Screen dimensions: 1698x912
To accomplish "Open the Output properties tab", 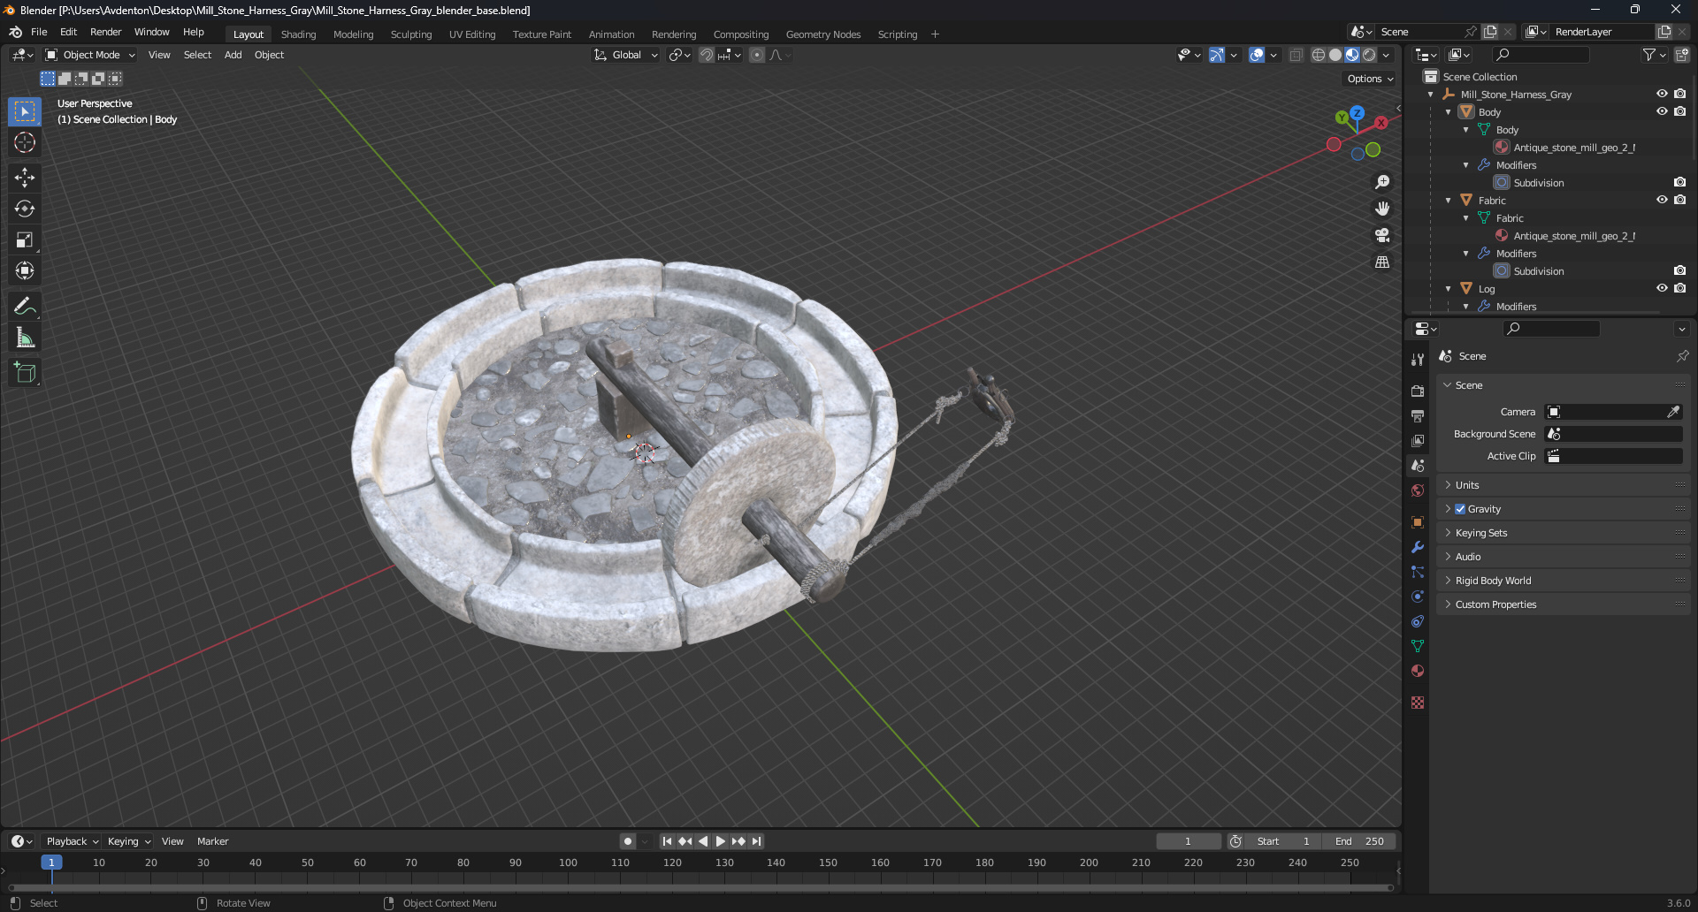I will click(x=1418, y=415).
